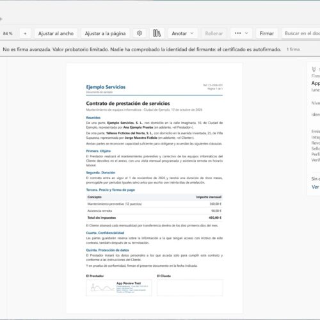This screenshot has width=320, height=320.
Task: Click the 'Primera. Objeto' heading
Action: click(x=99, y=151)
